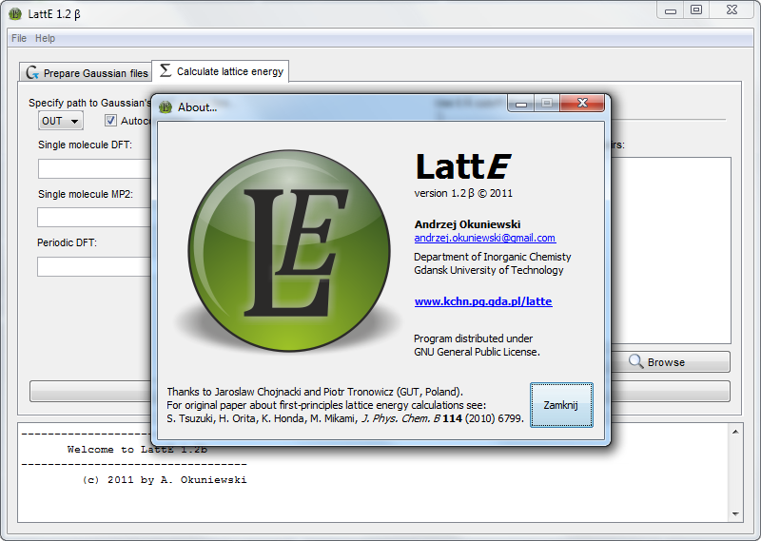Open the OUT file type dropdown

click(61, 121)
